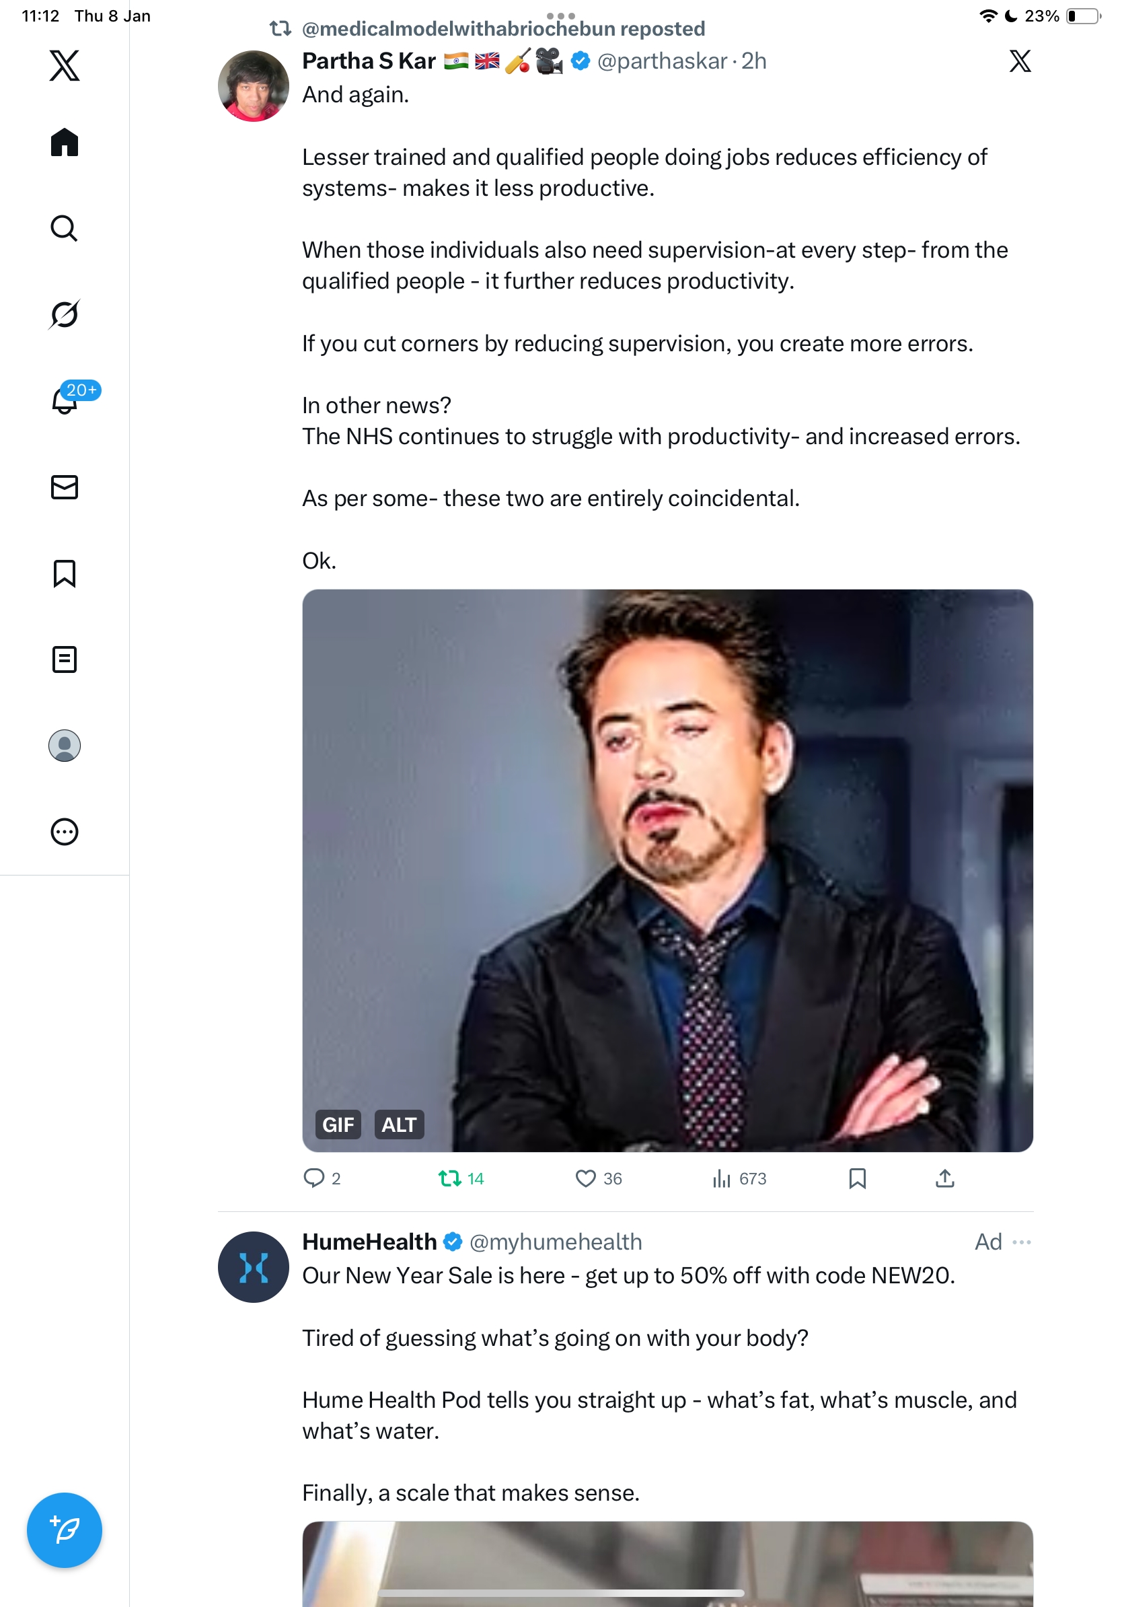This screenshot has height=1607, width=1122.
Task: Open the three-dot menu at top center
Action: [x=560, y=15]
